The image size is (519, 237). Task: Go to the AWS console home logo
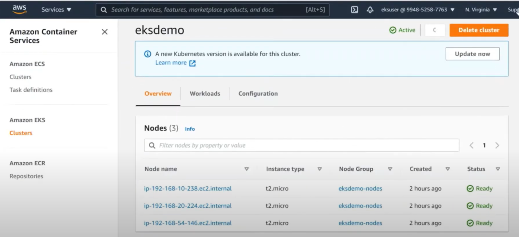click(x=19, y=9)
